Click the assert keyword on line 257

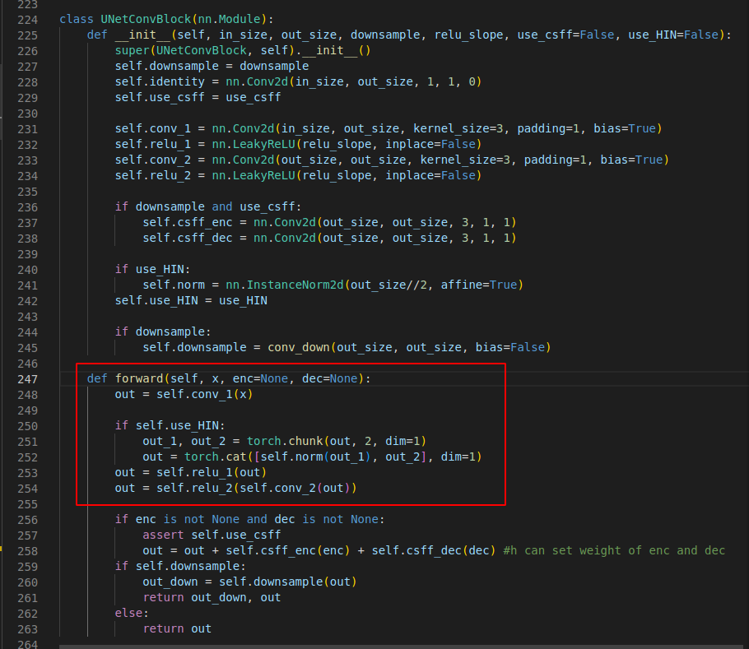[x=163, y=535]
